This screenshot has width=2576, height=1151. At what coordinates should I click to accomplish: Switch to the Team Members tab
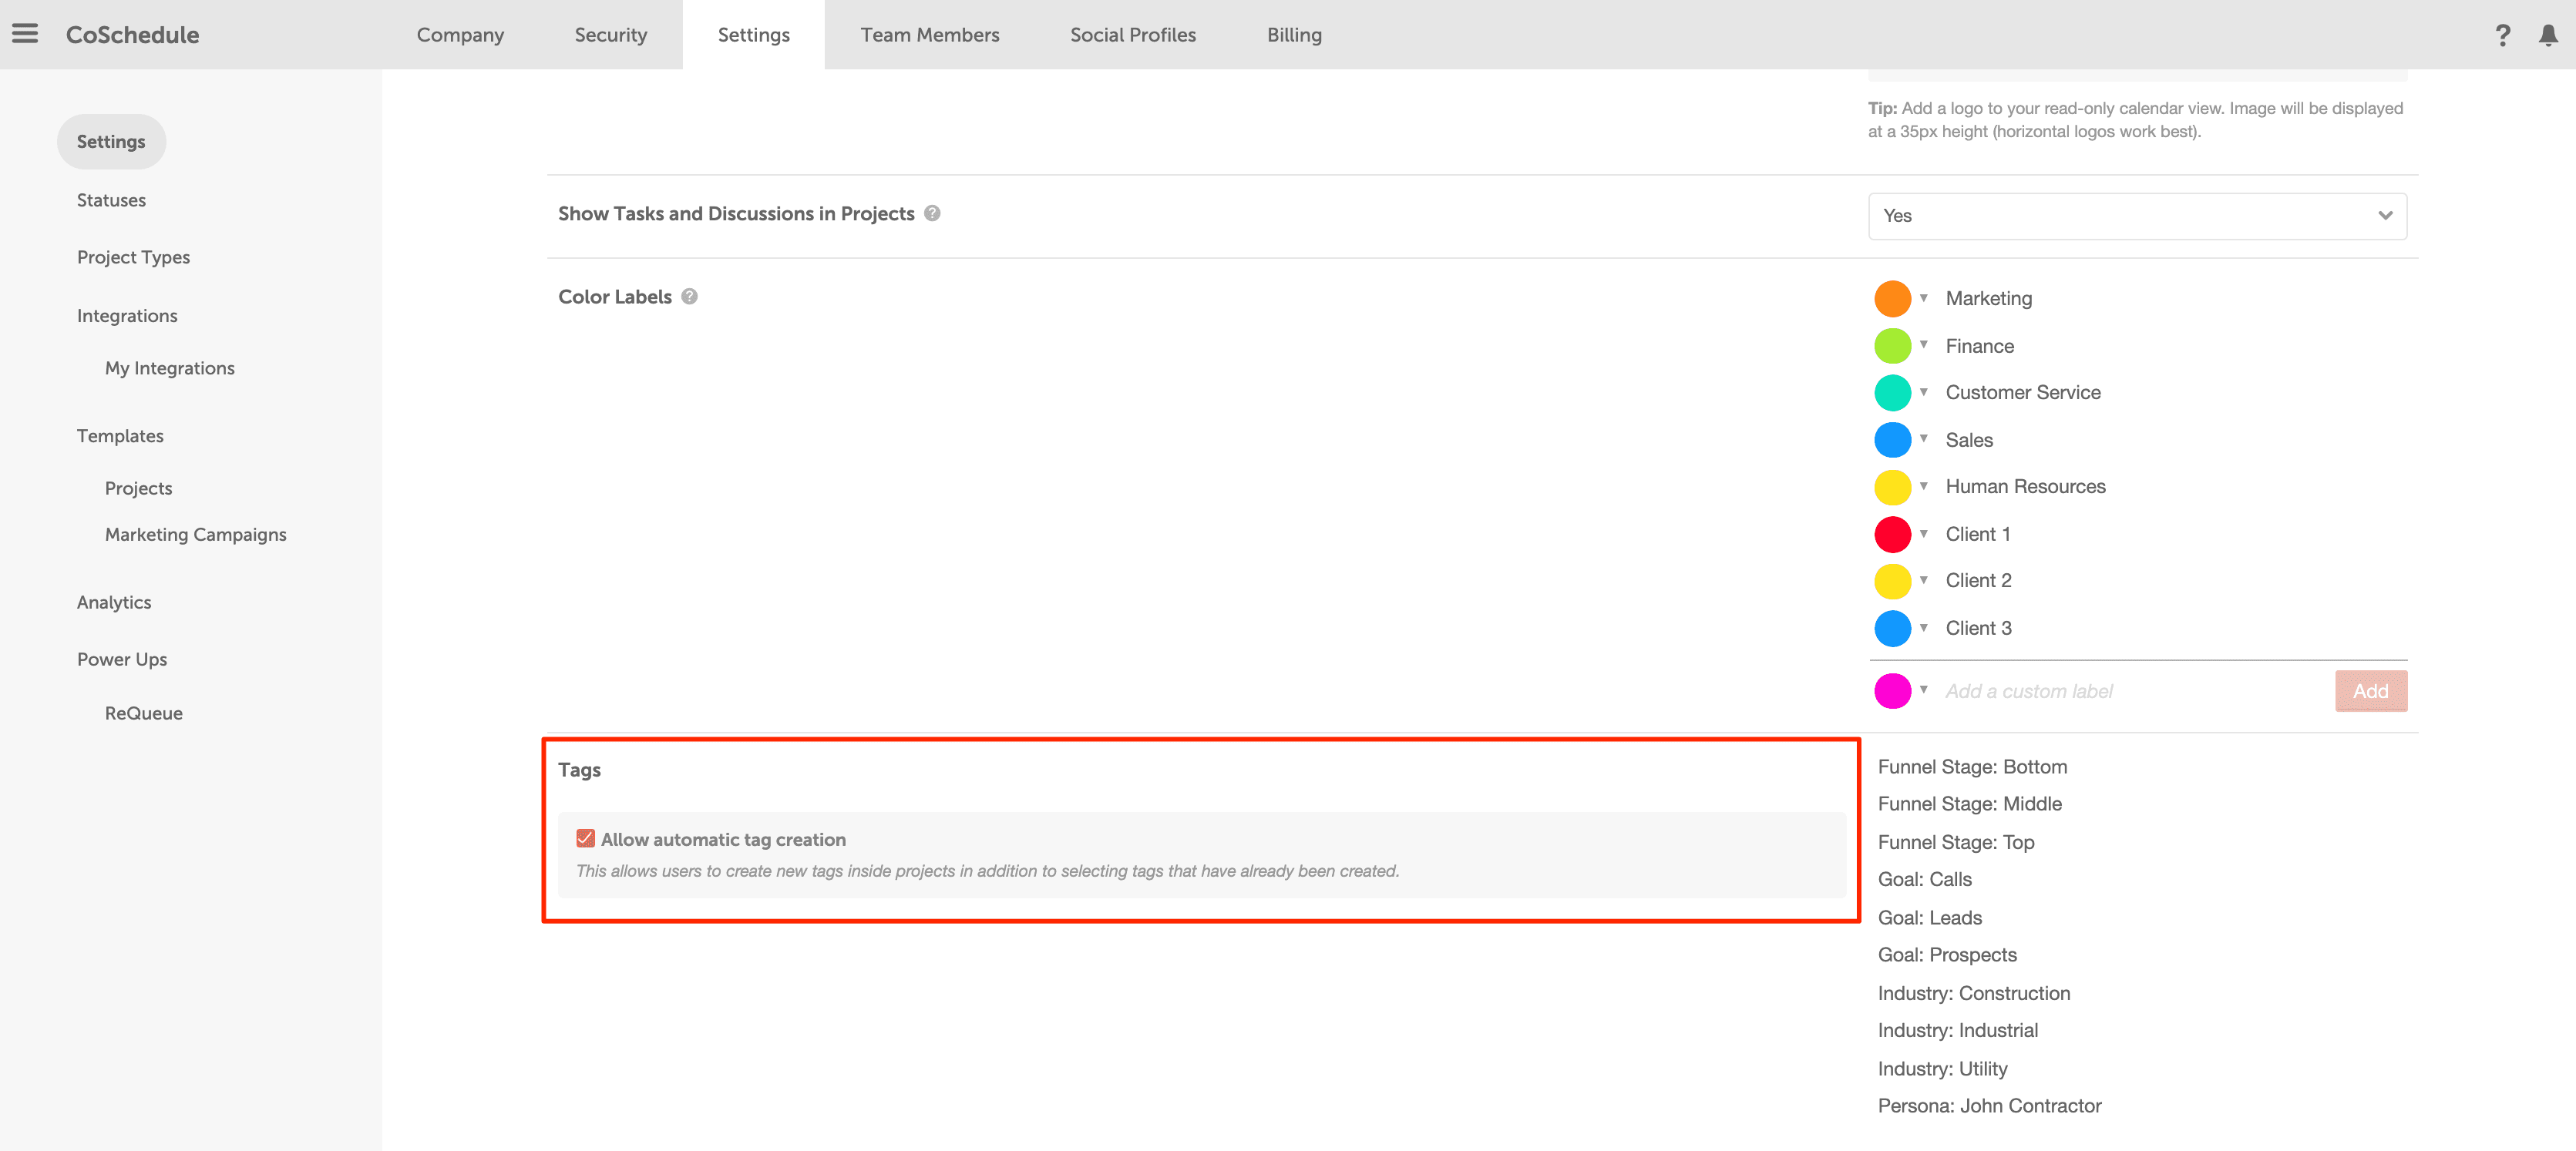[x=930, y=35]
